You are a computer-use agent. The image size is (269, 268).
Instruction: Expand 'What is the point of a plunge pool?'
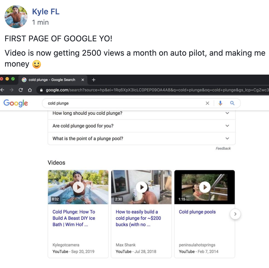(227, 138)
